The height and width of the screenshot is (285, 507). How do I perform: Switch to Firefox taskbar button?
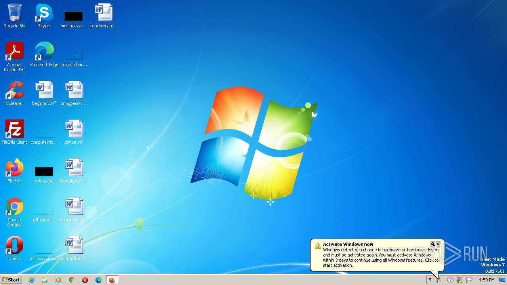point(112,280)
